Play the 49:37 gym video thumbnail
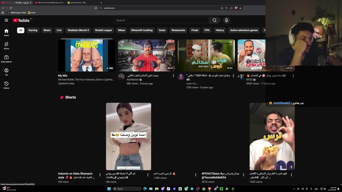 (x=146, y=55)
